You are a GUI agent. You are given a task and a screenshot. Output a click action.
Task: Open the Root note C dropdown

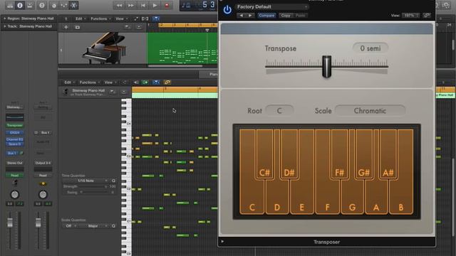pos(279,111)
